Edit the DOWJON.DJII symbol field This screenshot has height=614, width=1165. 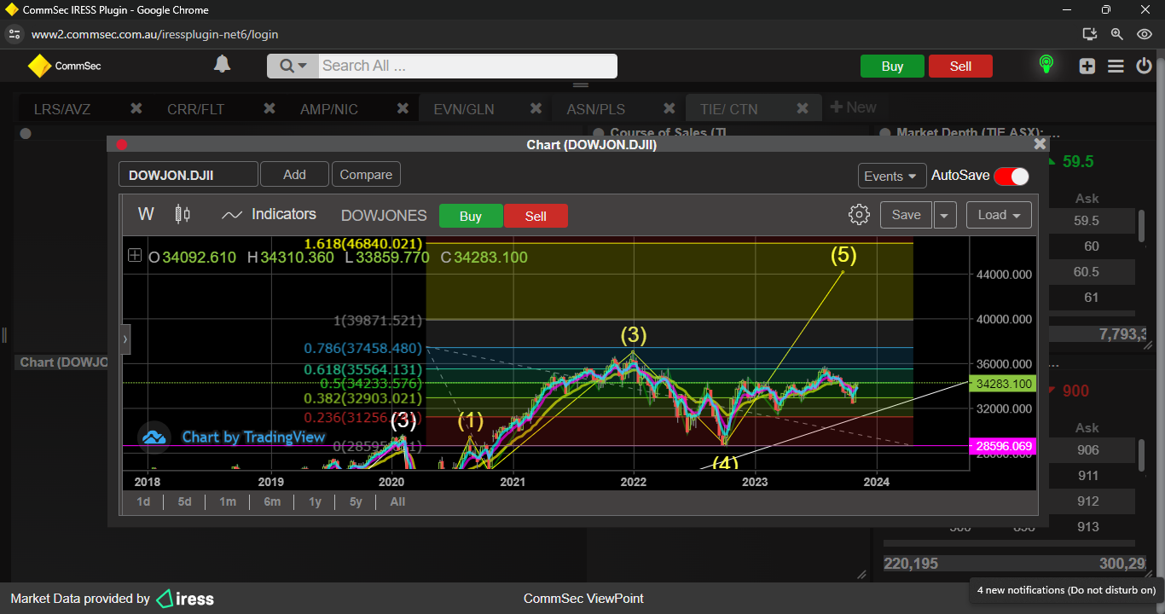[x=188, y=175]
